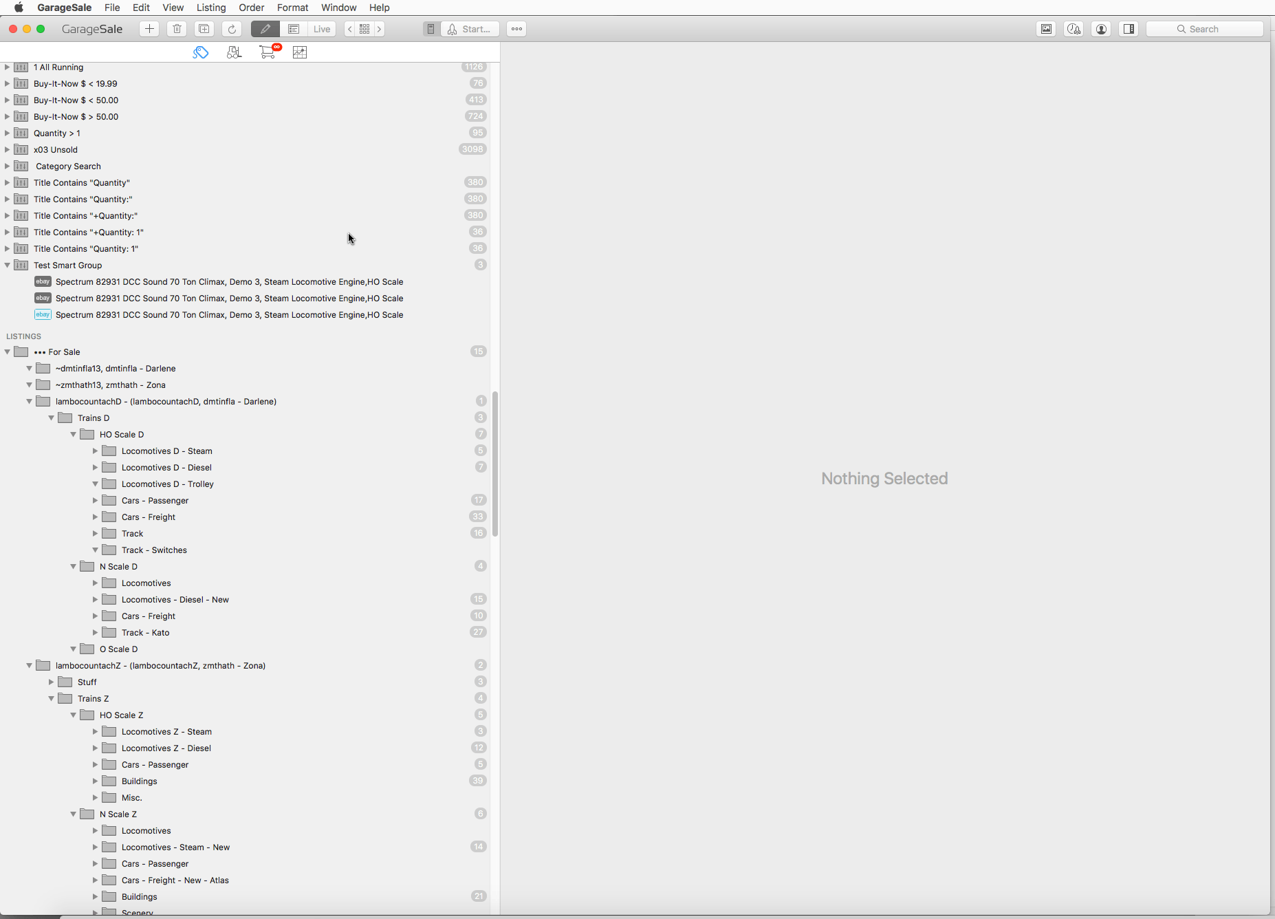The image size is (1275, 919).
Task: Select the second Spectrum 82931 listing
Action: pyautogui.click(x=245, y=298)
